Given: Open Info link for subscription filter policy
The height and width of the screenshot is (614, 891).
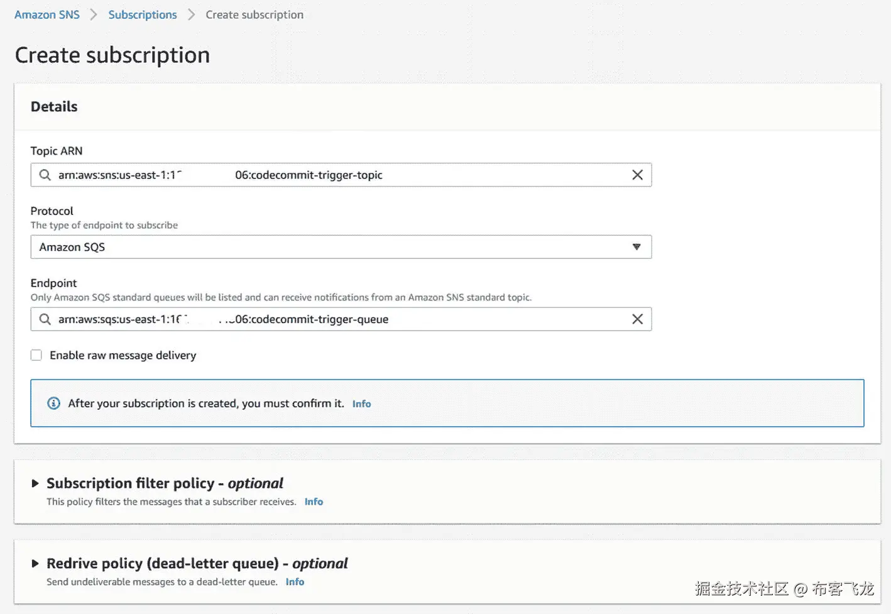Looking at the screenshot, I should 314,502.
